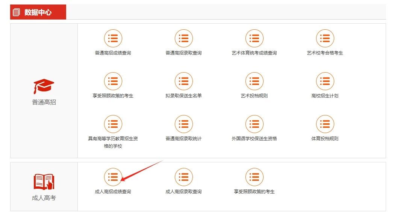This screenshot has height=212, width=409.
Task: Click the 艺术校考合格考生 icon
Action: 325,38
